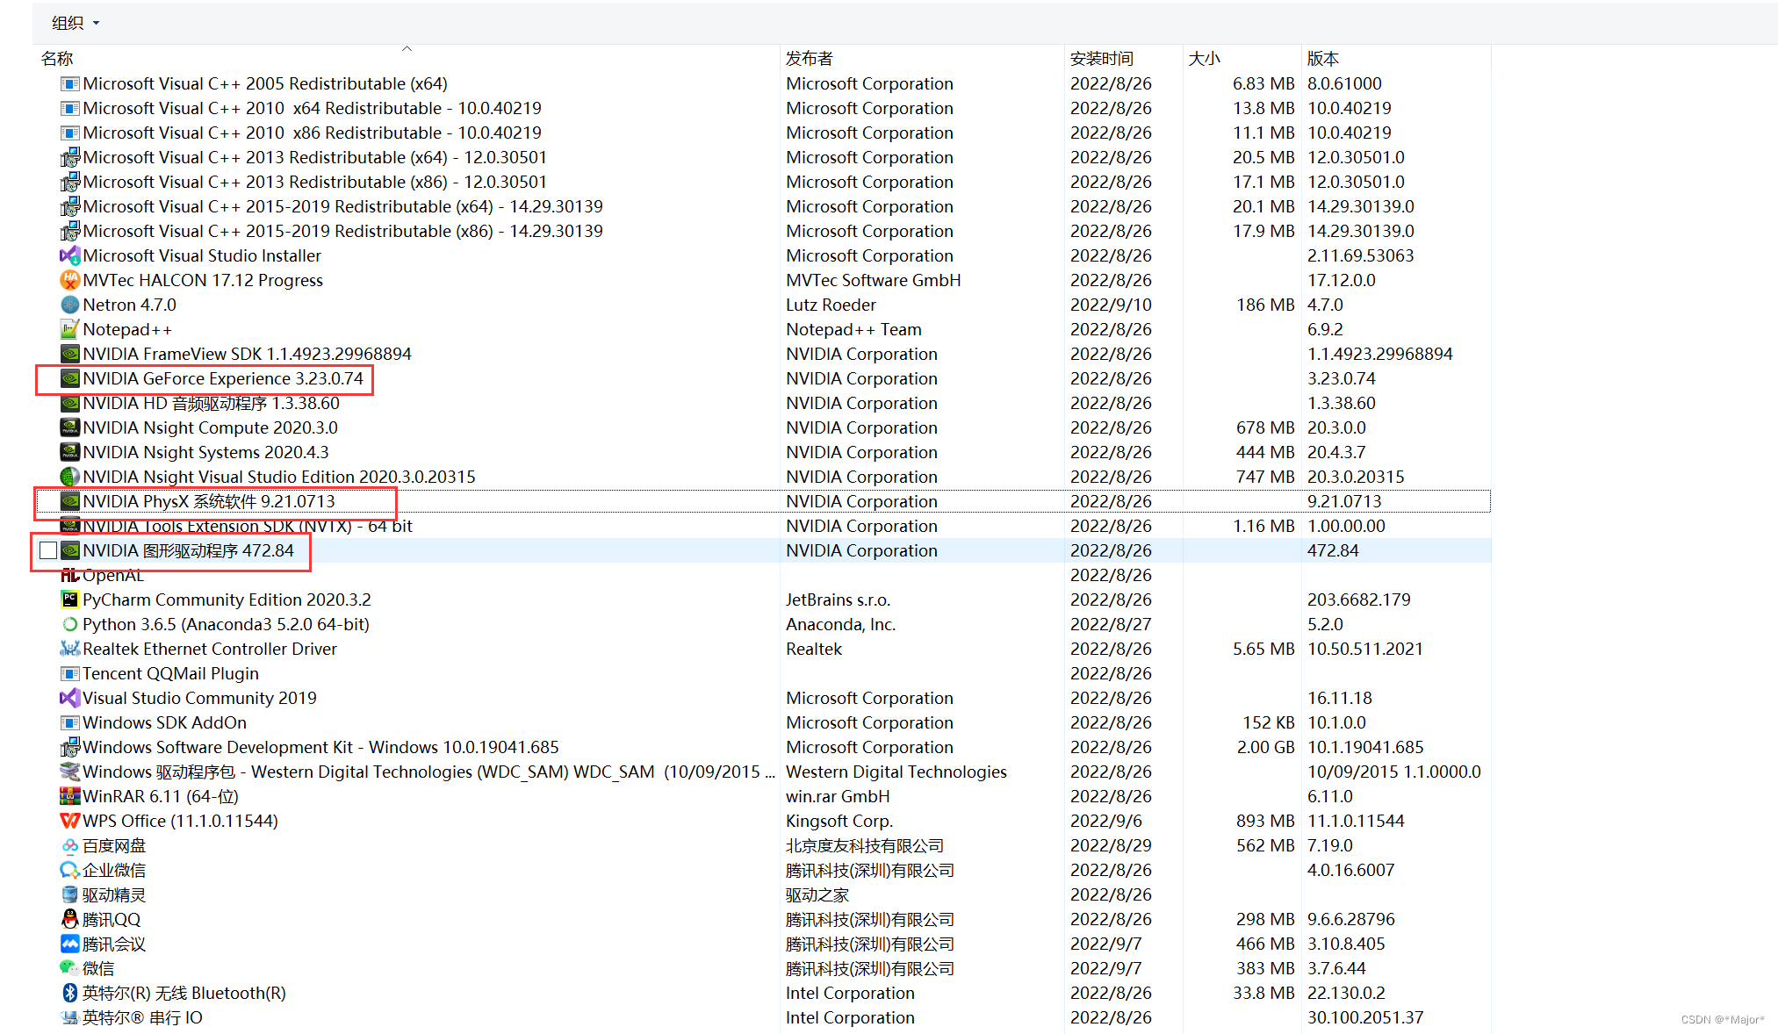Click publisher Anaconda, Inc.

840,624
